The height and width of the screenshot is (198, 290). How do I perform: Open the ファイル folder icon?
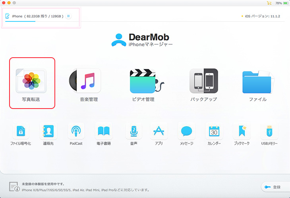(258, 82)
